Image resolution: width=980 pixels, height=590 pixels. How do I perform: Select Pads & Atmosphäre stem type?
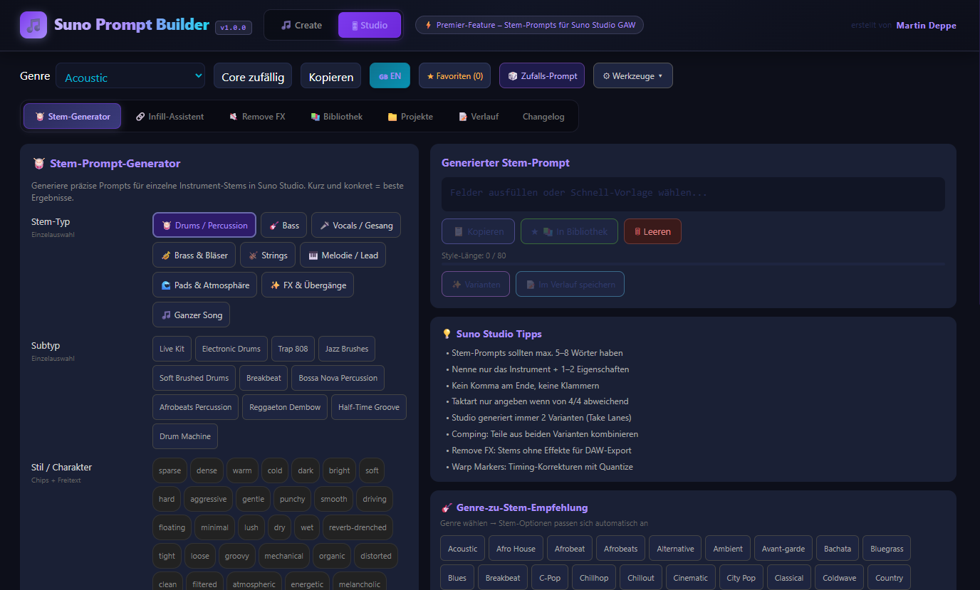pyautogui.click(x=205, y=285)
